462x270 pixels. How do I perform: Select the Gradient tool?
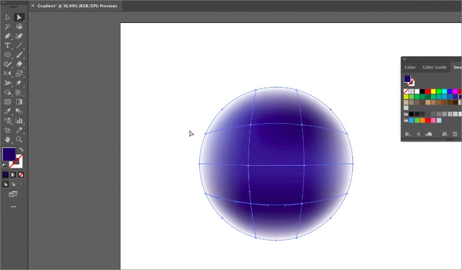click(x=20, y=102)
